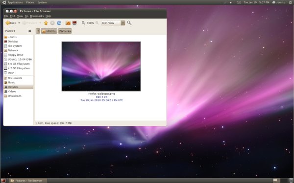Click the ubuntu path bar button
Screen dimensions: 294x183
pos(49,31)
